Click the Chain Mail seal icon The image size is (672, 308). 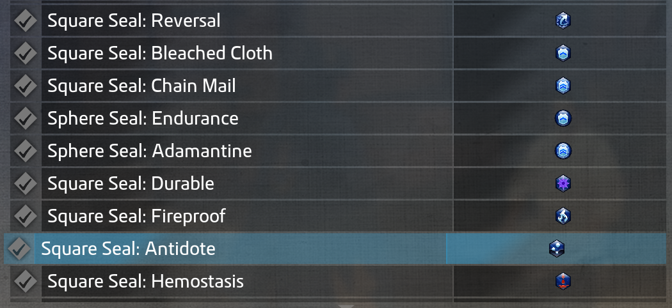tap(563, 86)
